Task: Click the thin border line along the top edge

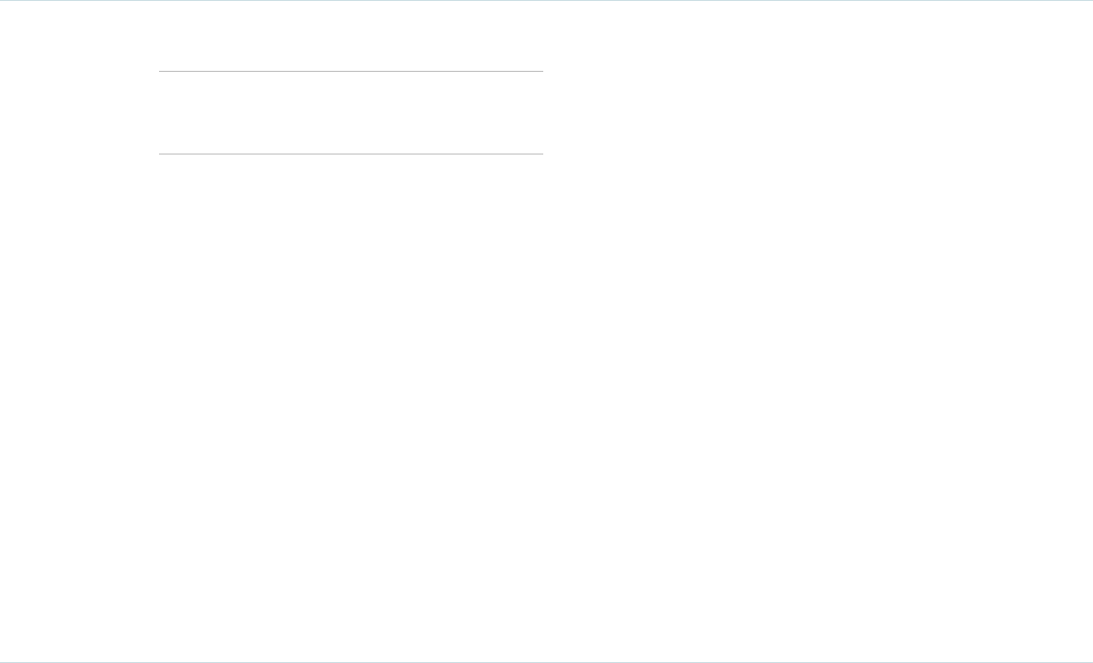Action: [546, 1]
